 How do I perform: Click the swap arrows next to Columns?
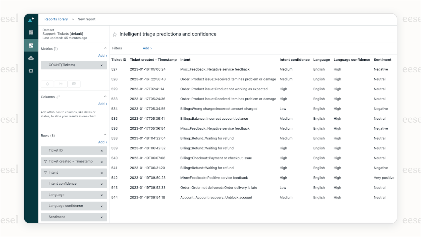(58, 97)
